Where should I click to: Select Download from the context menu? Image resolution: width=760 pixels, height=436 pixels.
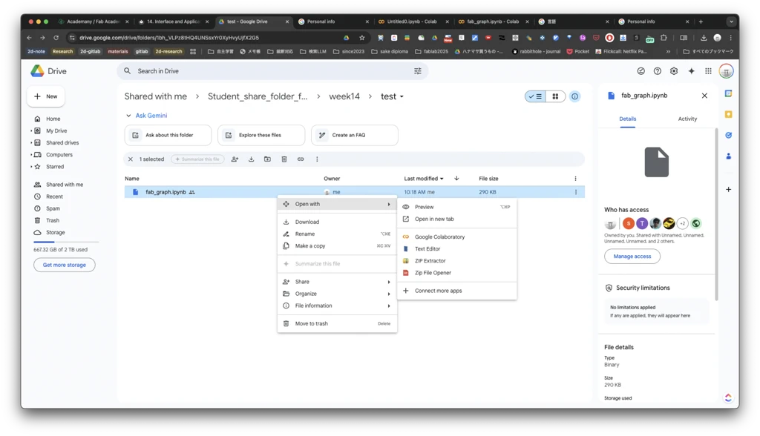pos(337,222)
